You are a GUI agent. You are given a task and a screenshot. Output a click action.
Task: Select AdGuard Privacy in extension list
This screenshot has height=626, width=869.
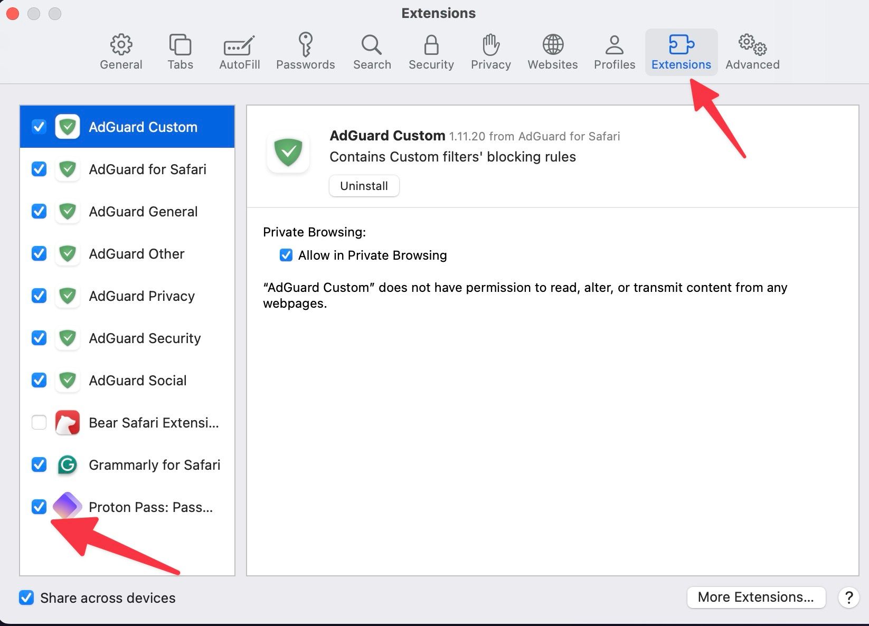coord(127,296)
